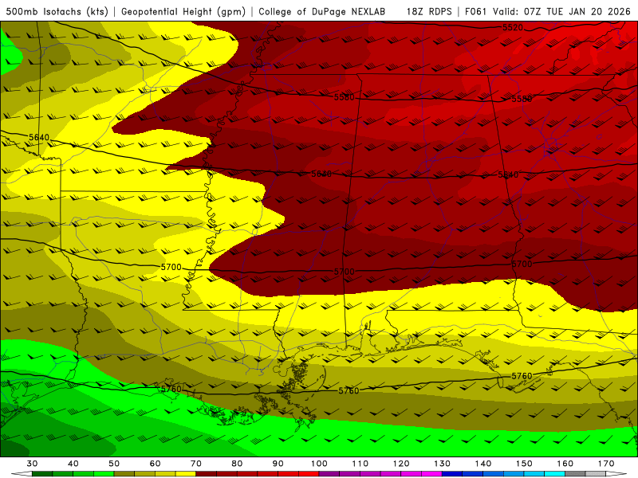Click the 40 label on the color bar
This screenshot has width=638, height=478.
(73, 464)
